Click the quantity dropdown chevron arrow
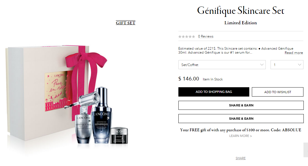The width and height of the screenshot is (308, 166). [299, 65]
